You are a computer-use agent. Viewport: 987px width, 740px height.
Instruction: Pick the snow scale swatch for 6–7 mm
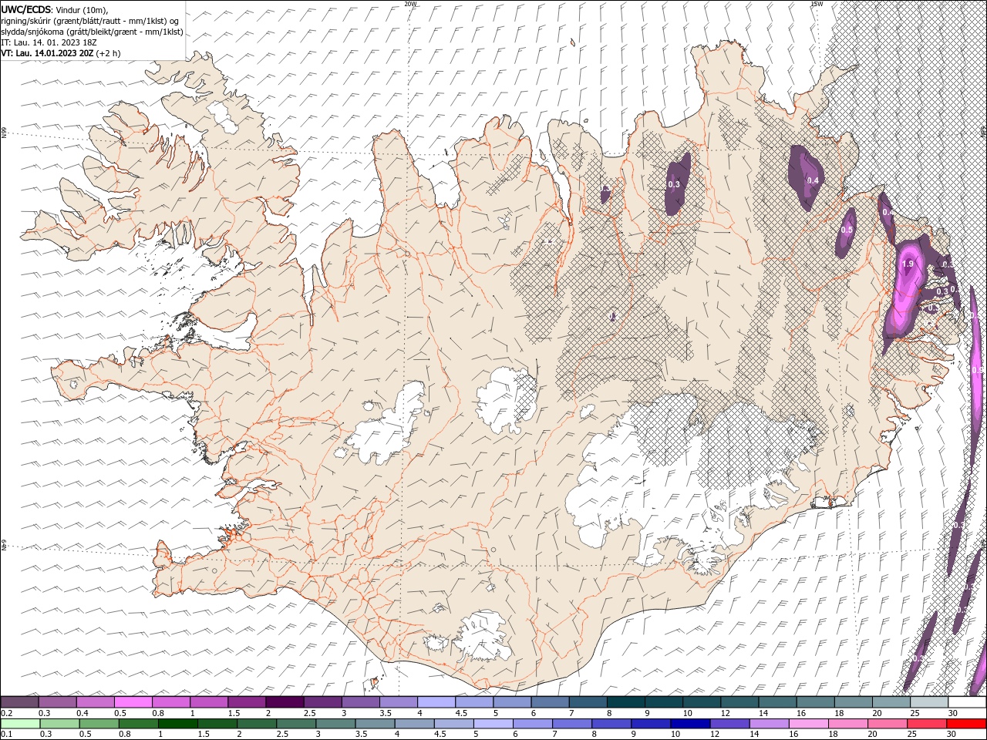(551, 702)
